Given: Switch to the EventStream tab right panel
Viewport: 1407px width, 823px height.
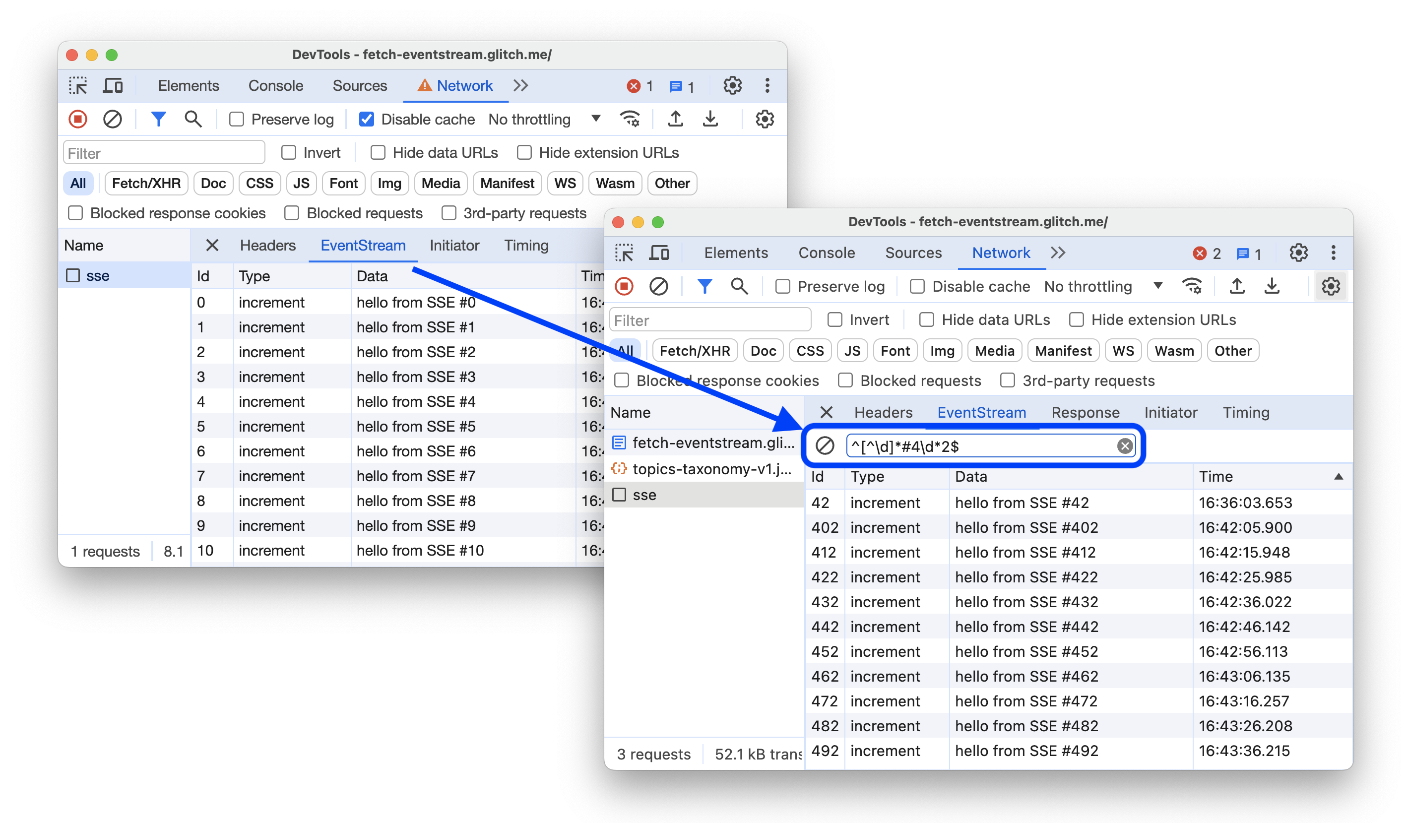Looking at the screenshot, I should pos(981,412).
